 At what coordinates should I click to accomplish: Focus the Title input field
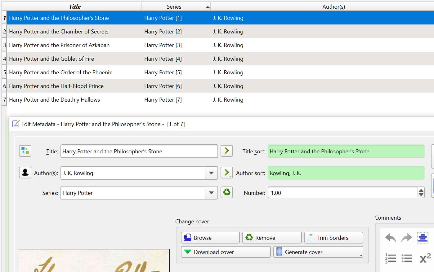[139, 151]
